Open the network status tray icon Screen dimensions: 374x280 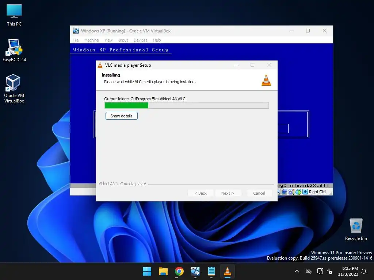coord(320,271)
